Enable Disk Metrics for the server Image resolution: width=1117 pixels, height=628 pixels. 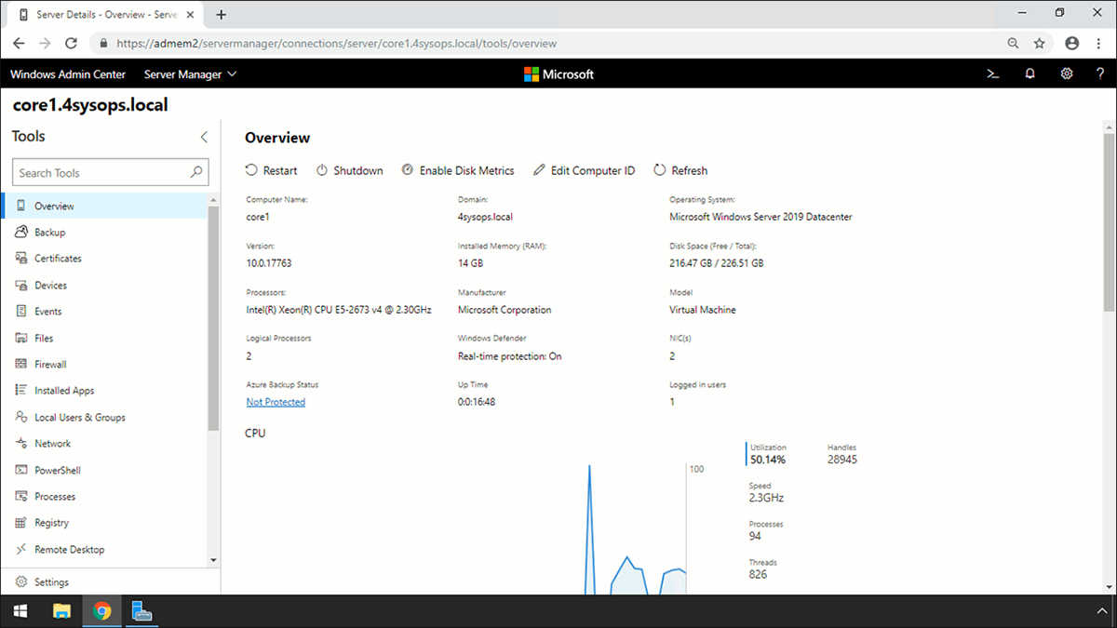[458, 170]
